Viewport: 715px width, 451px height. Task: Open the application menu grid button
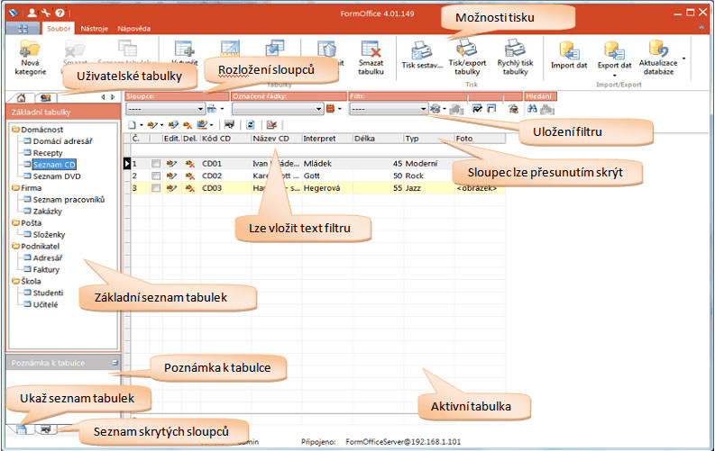(x=23, y=29)
